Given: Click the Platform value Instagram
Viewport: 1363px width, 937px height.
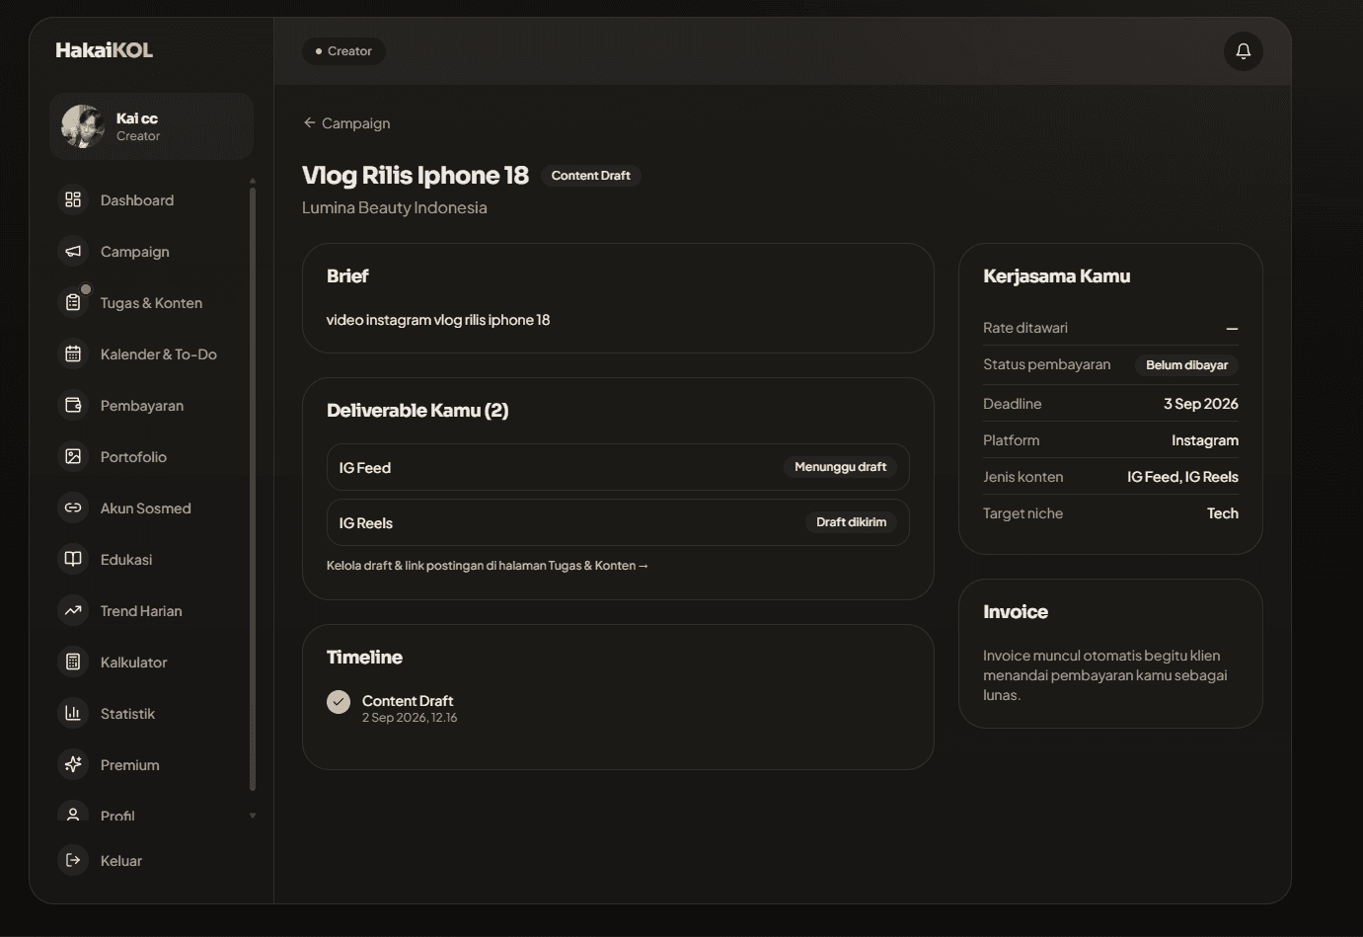Looking at the screenshot, I should (1205, 440).
